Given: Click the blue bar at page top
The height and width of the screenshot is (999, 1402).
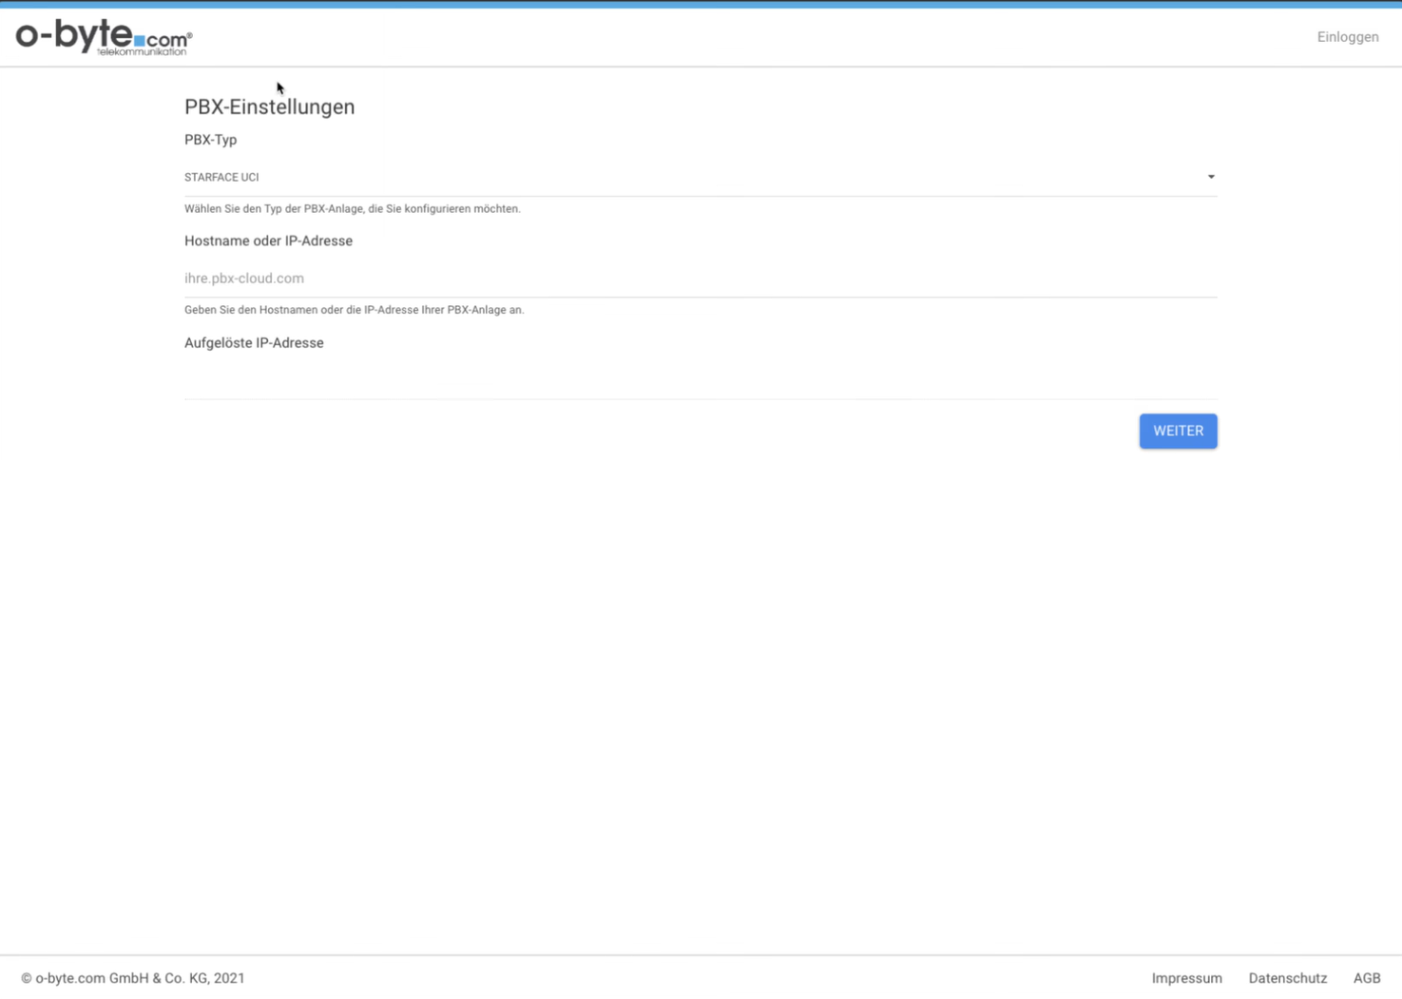Looking at the screenshot, I should point(701,4).
